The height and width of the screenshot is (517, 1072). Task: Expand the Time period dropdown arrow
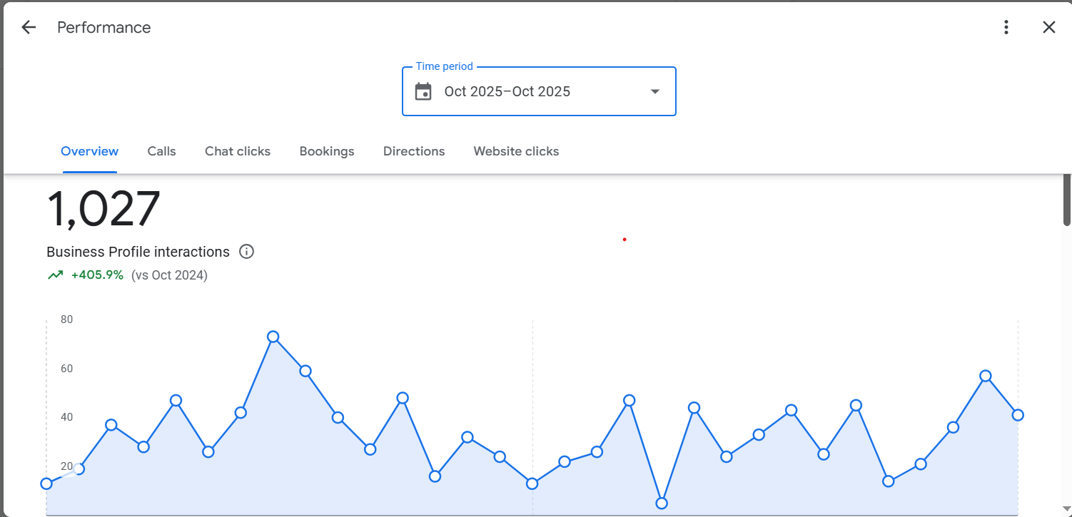(654, 91)
